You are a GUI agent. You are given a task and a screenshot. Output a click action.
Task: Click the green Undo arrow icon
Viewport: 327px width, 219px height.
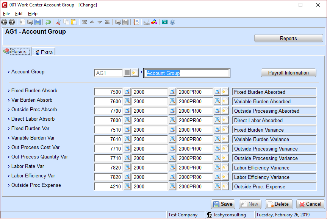click(x=48, y=22)
